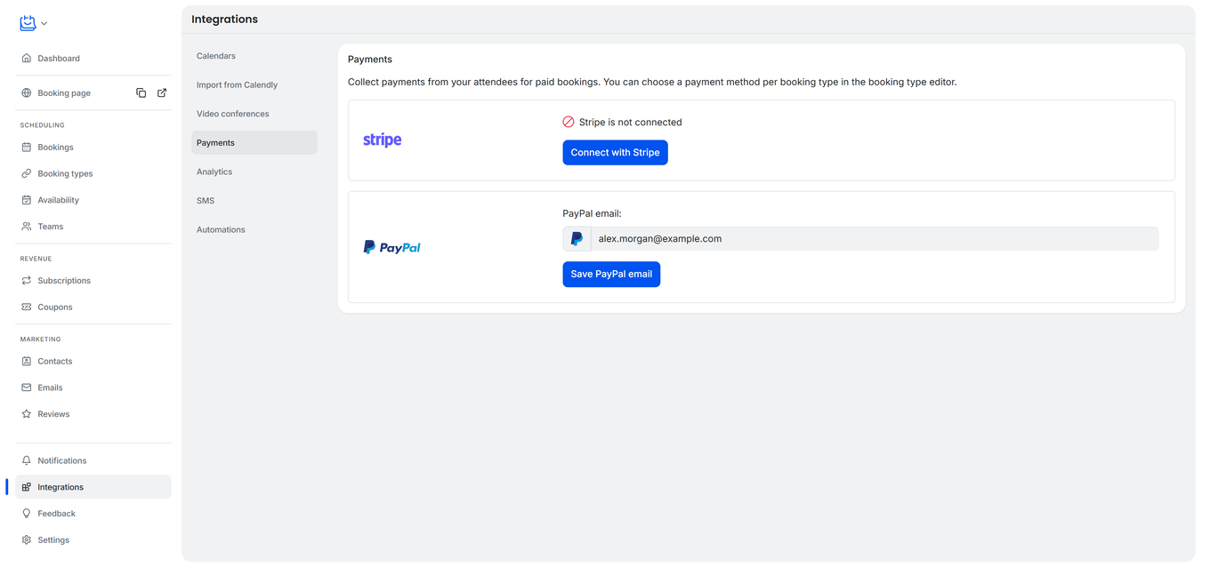The height and width of the screenshot is (567, 1210).
Task: Click the Payments section heading
Action: click(x=370, y=60)
